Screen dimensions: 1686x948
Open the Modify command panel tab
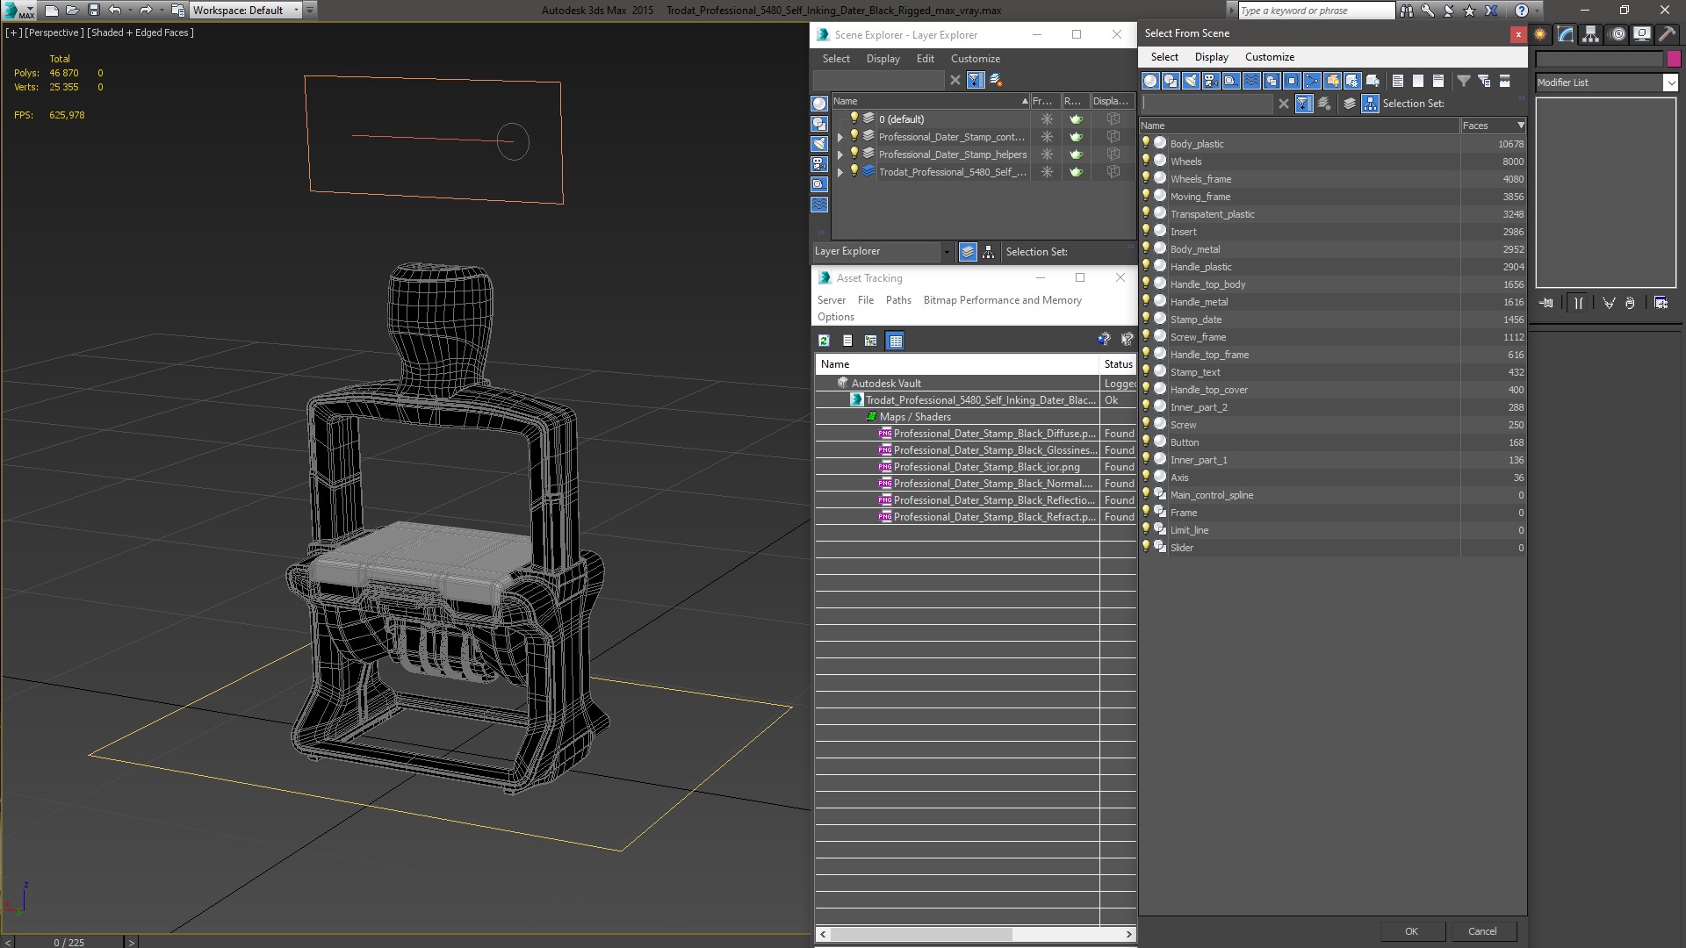1566,34
